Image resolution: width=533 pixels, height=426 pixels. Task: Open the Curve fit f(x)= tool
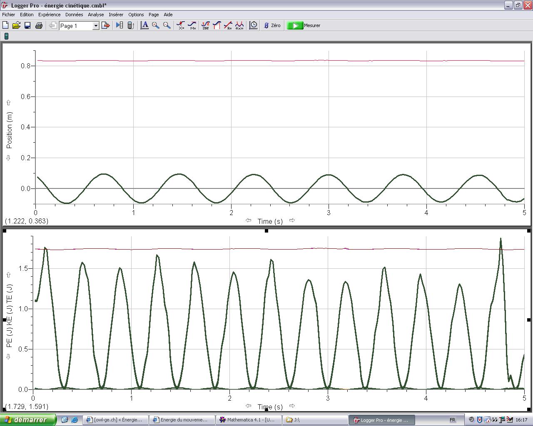239,25
